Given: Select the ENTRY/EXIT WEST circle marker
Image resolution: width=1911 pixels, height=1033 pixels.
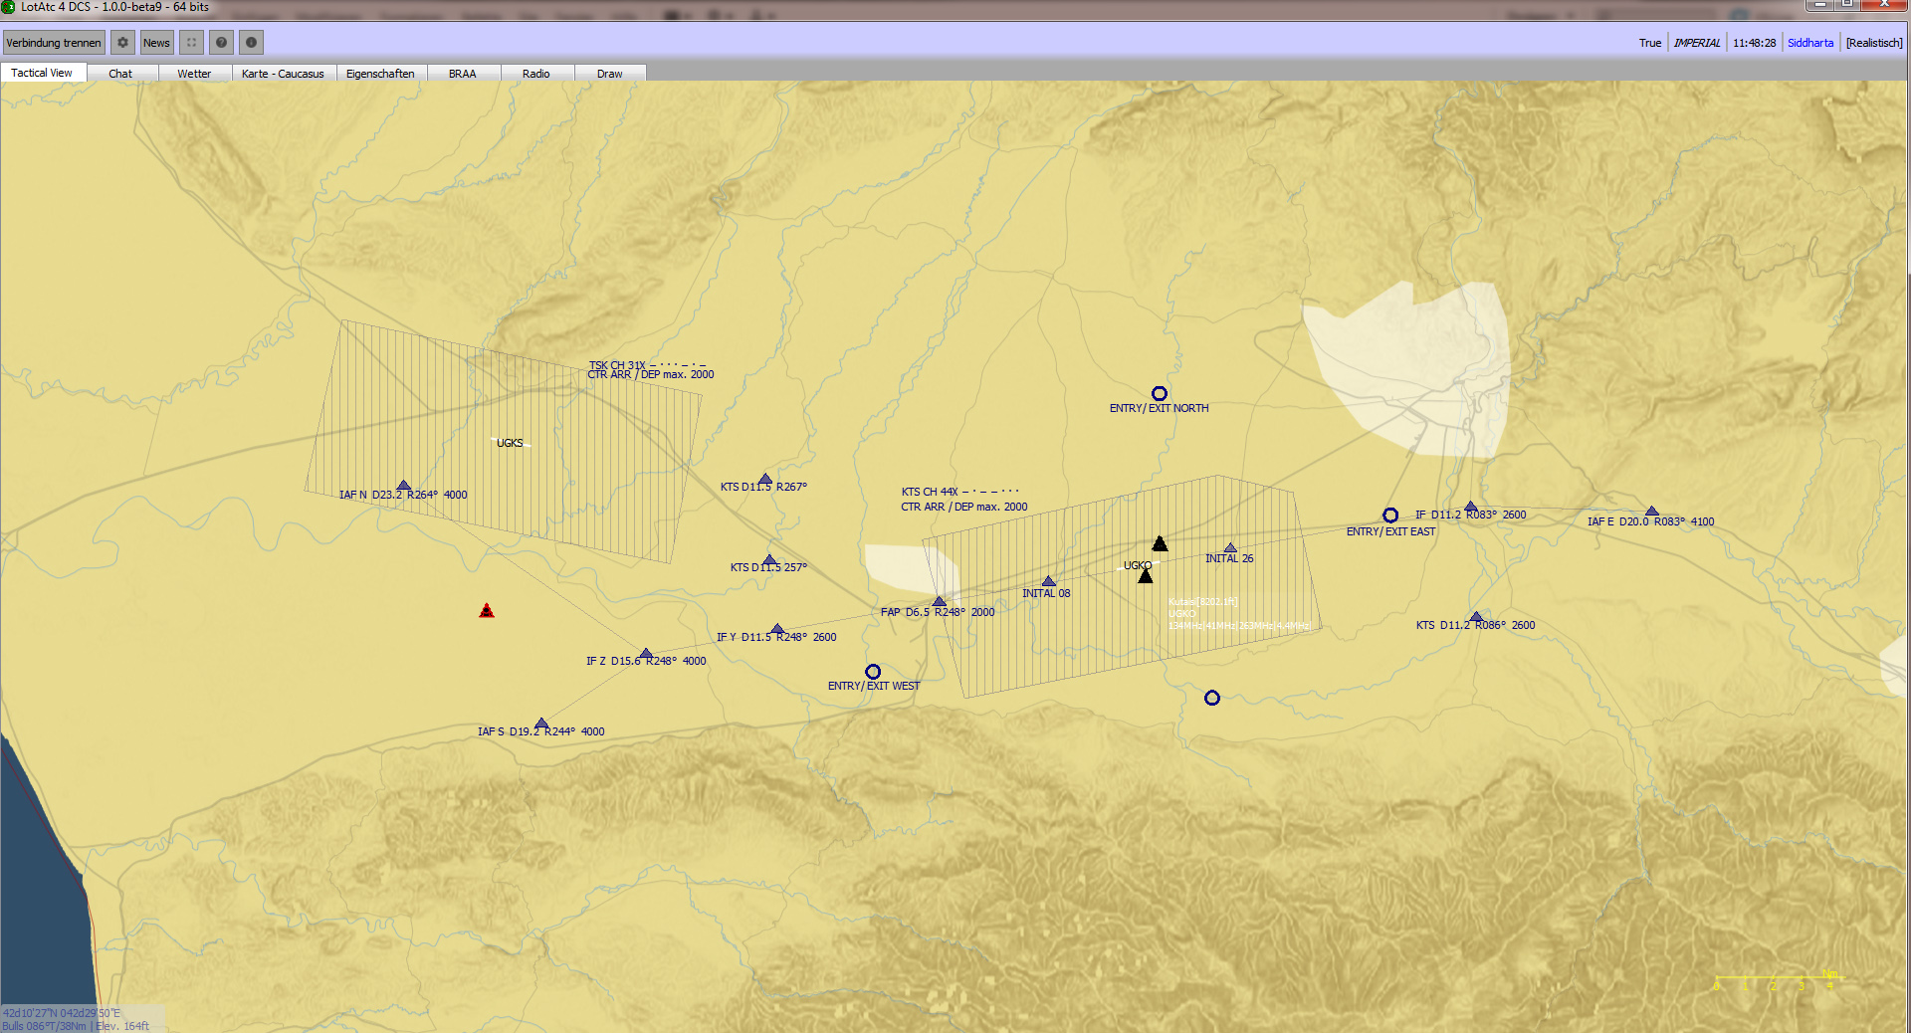Looking at the screenshot, I should pos(873,672).
